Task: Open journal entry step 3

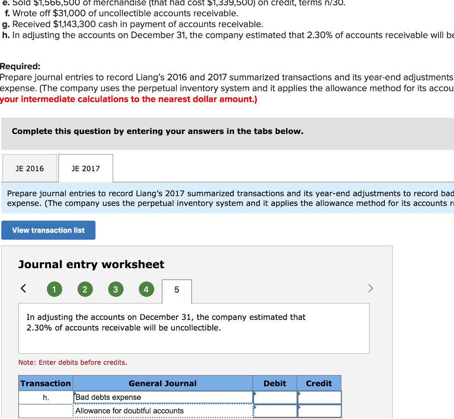Action: point(116,289)
